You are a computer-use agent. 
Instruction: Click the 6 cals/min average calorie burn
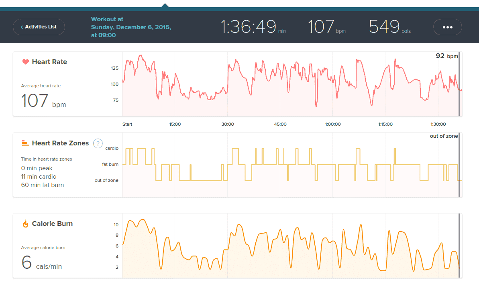coord(41,263)
